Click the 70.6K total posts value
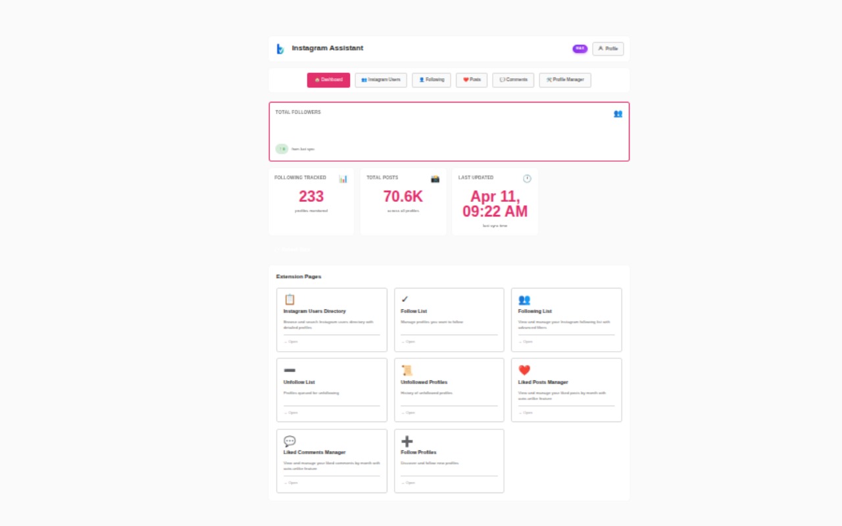 tap(403, 197)
